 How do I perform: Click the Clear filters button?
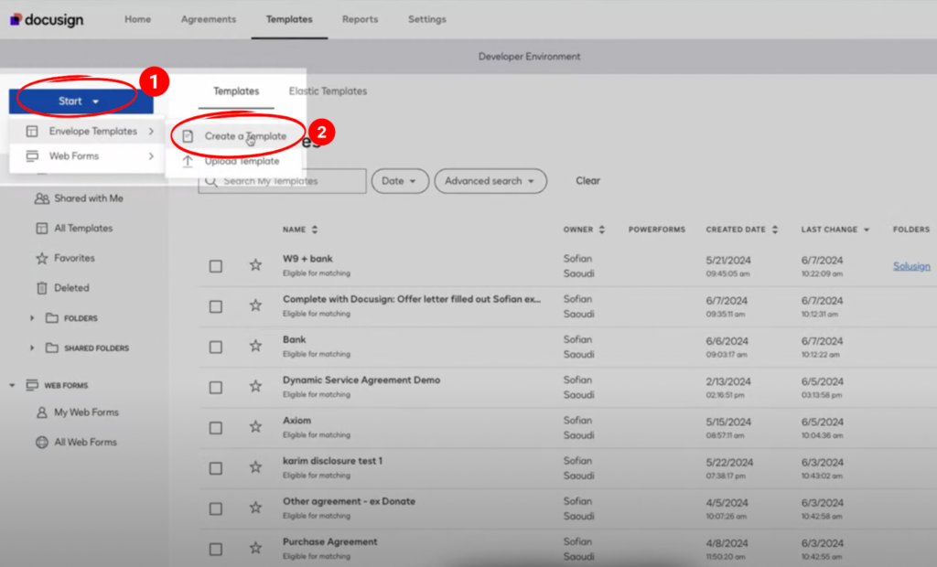pos(587,180)
